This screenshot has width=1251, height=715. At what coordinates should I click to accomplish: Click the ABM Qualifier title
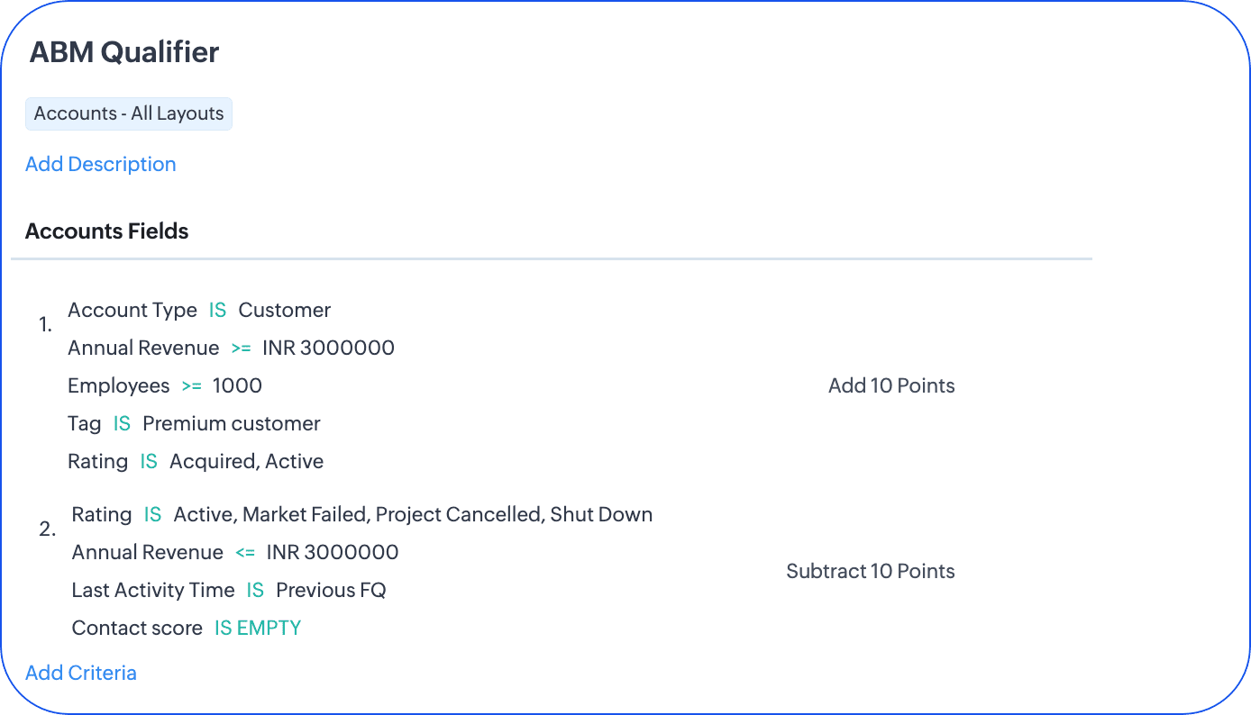tap(124, 52)
